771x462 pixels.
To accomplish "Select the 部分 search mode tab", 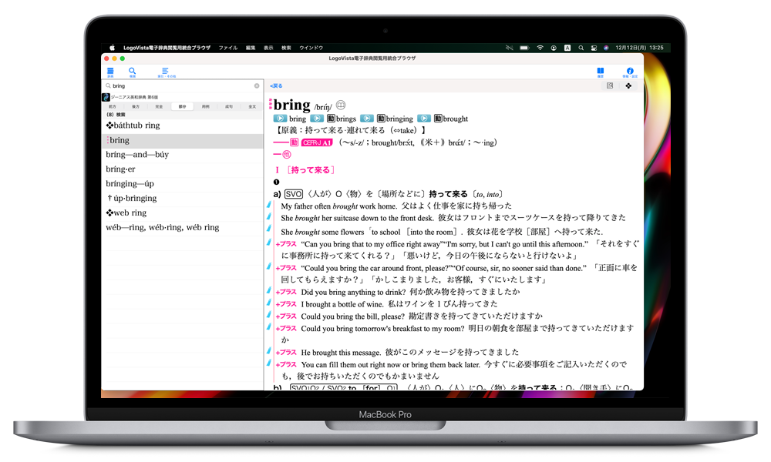I will 183,106.
